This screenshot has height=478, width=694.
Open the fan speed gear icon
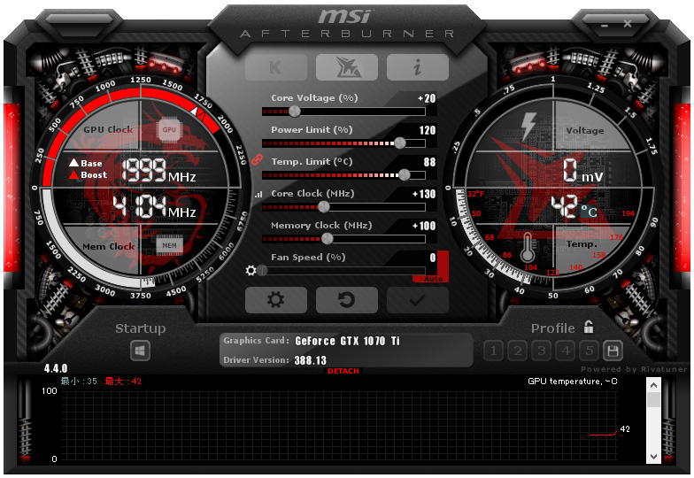point(251,271)
